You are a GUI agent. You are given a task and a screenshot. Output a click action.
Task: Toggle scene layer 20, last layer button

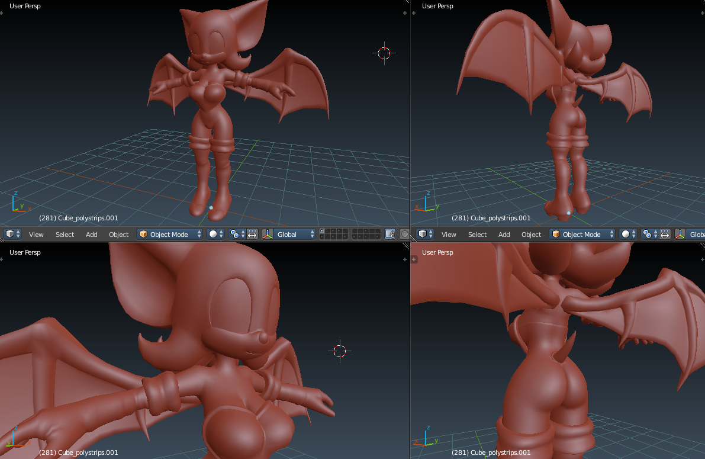(378, 237)
